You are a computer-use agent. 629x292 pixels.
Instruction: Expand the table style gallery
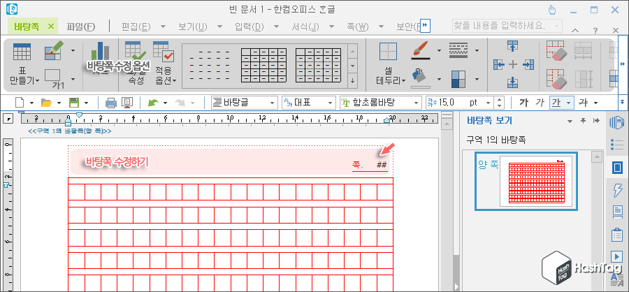click(353, 80)
